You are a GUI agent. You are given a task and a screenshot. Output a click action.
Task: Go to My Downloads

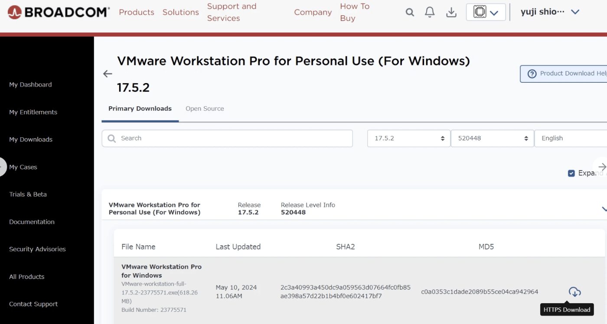[31, 139]
